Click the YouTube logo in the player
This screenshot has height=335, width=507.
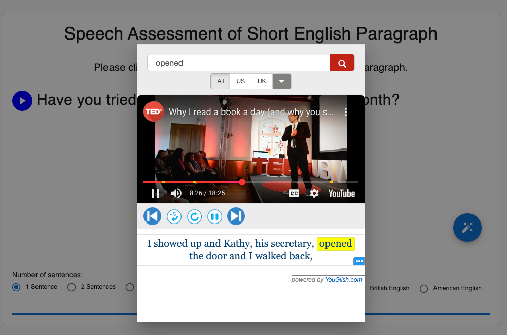pyautogui.click(x=342, y=194)
